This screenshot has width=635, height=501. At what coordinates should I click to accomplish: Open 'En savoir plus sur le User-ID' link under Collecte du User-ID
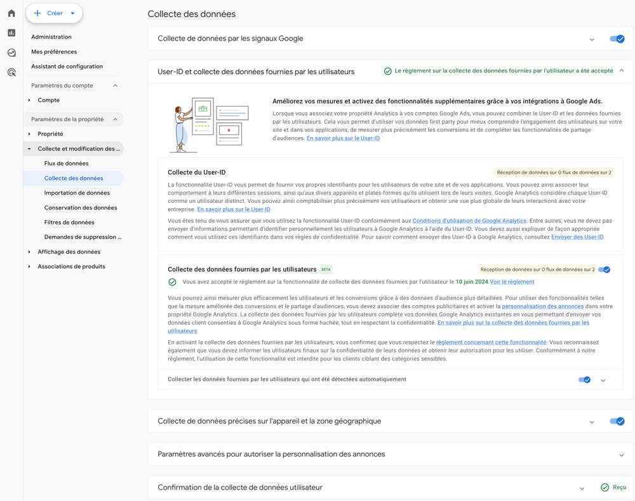click(234, 209)
